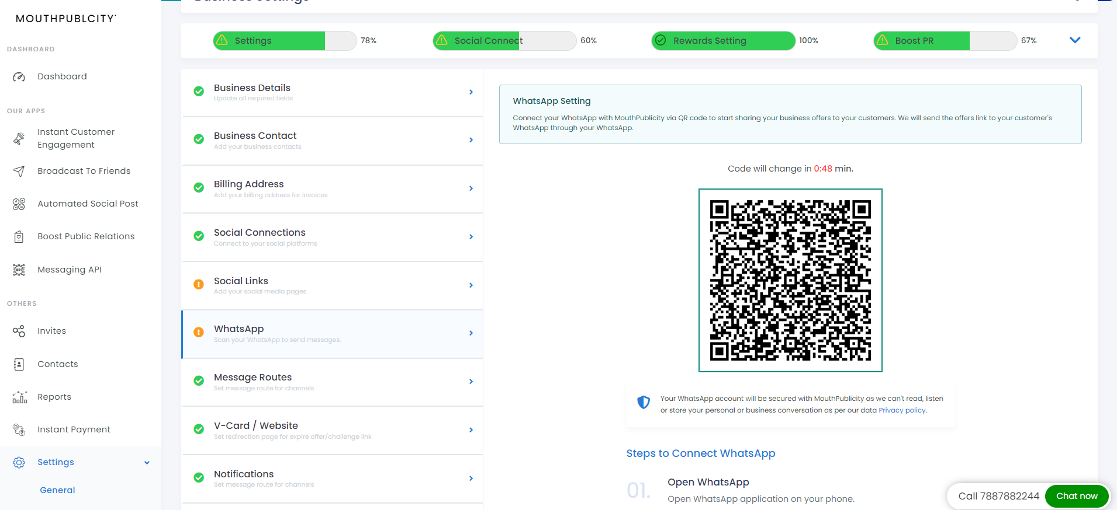Screen dimensions: 1117x510
Task: Click the Instant Payment coins icon
Action: tap(19, 429)
